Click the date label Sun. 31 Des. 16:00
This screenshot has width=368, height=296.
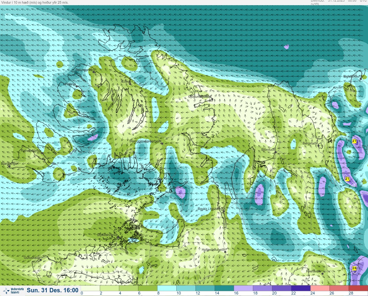tap(53, 290)
